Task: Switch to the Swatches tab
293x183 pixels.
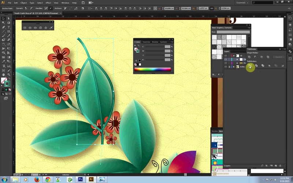Action: [146, 42]
